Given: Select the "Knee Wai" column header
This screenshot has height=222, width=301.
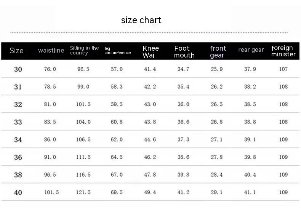Looking at the screenshot, I should tap(151, 52).
